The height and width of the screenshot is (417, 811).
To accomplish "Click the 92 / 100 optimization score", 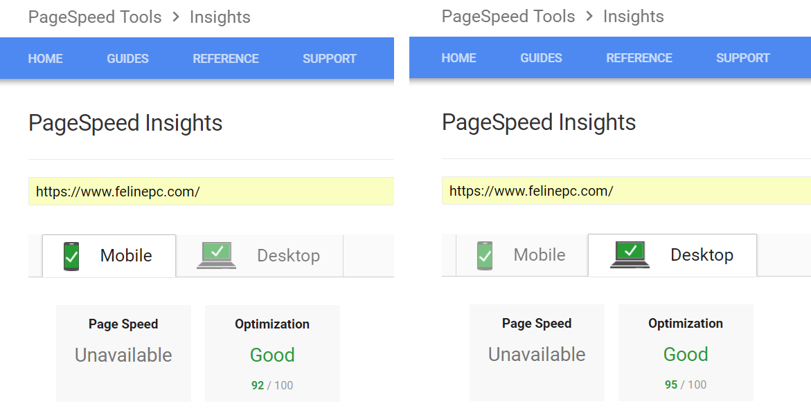I will [x=272, y=385].
